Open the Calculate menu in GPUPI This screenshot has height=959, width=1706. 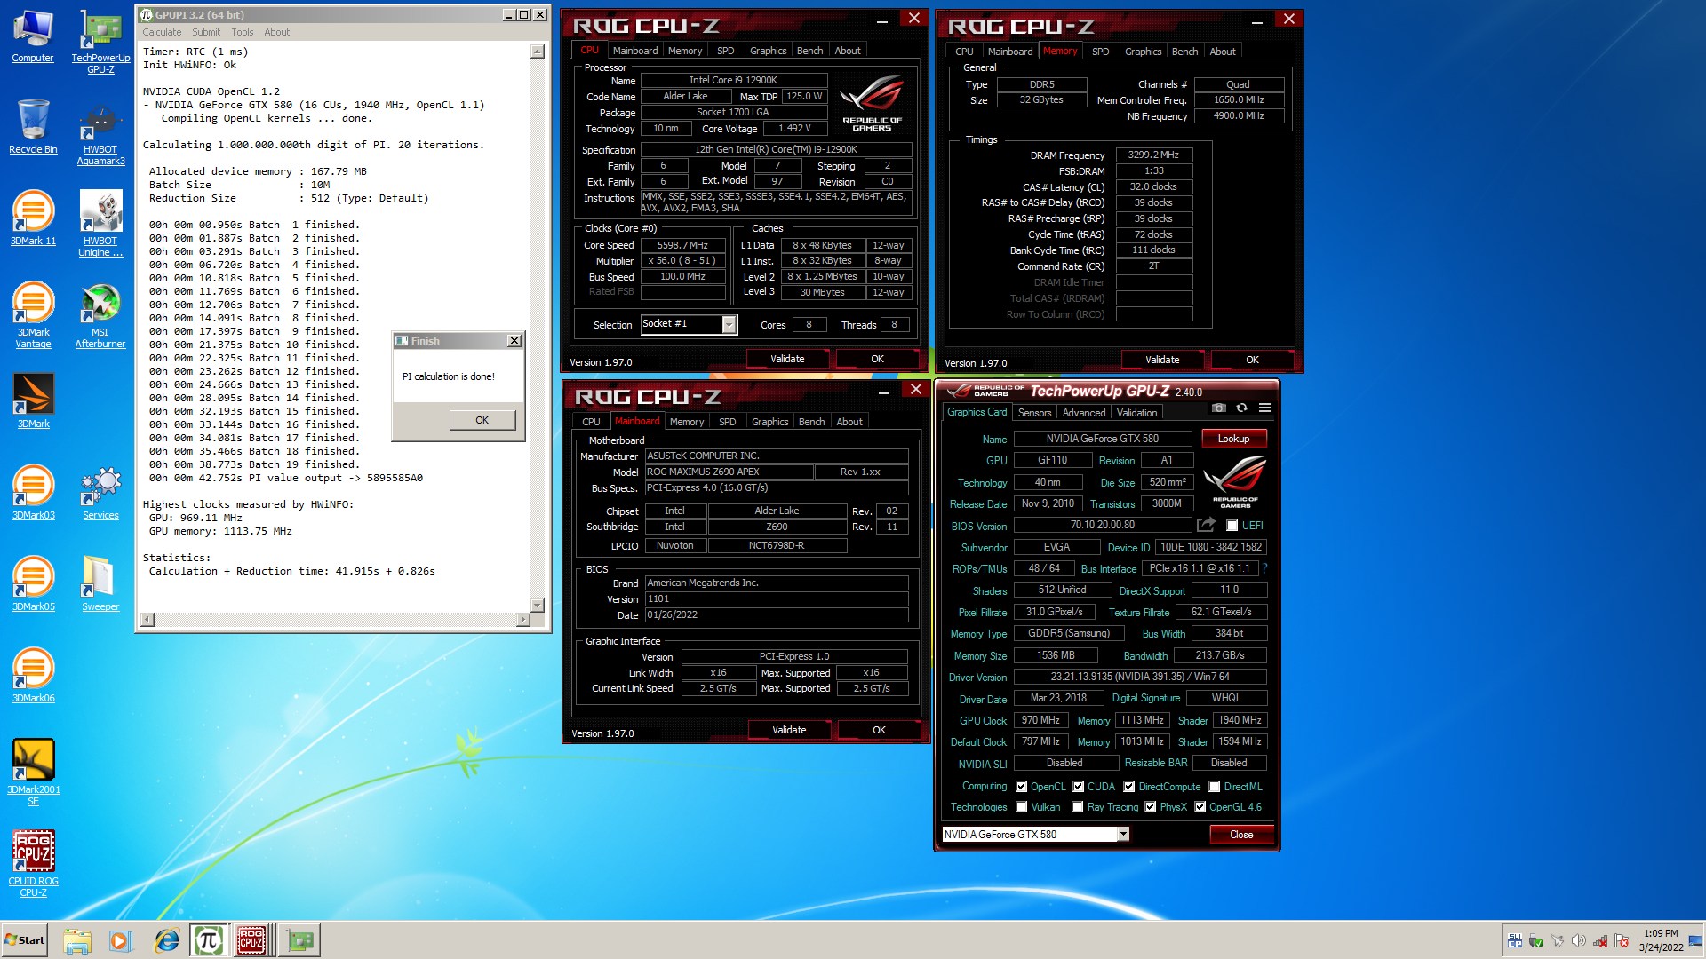pos(162,32)
